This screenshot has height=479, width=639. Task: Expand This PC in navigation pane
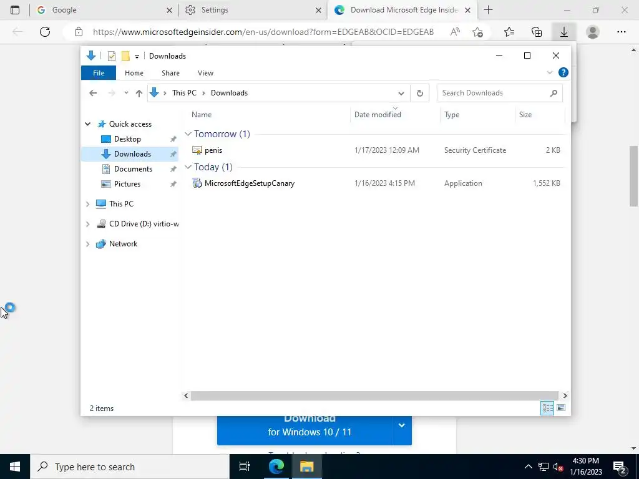click(87, 204)
